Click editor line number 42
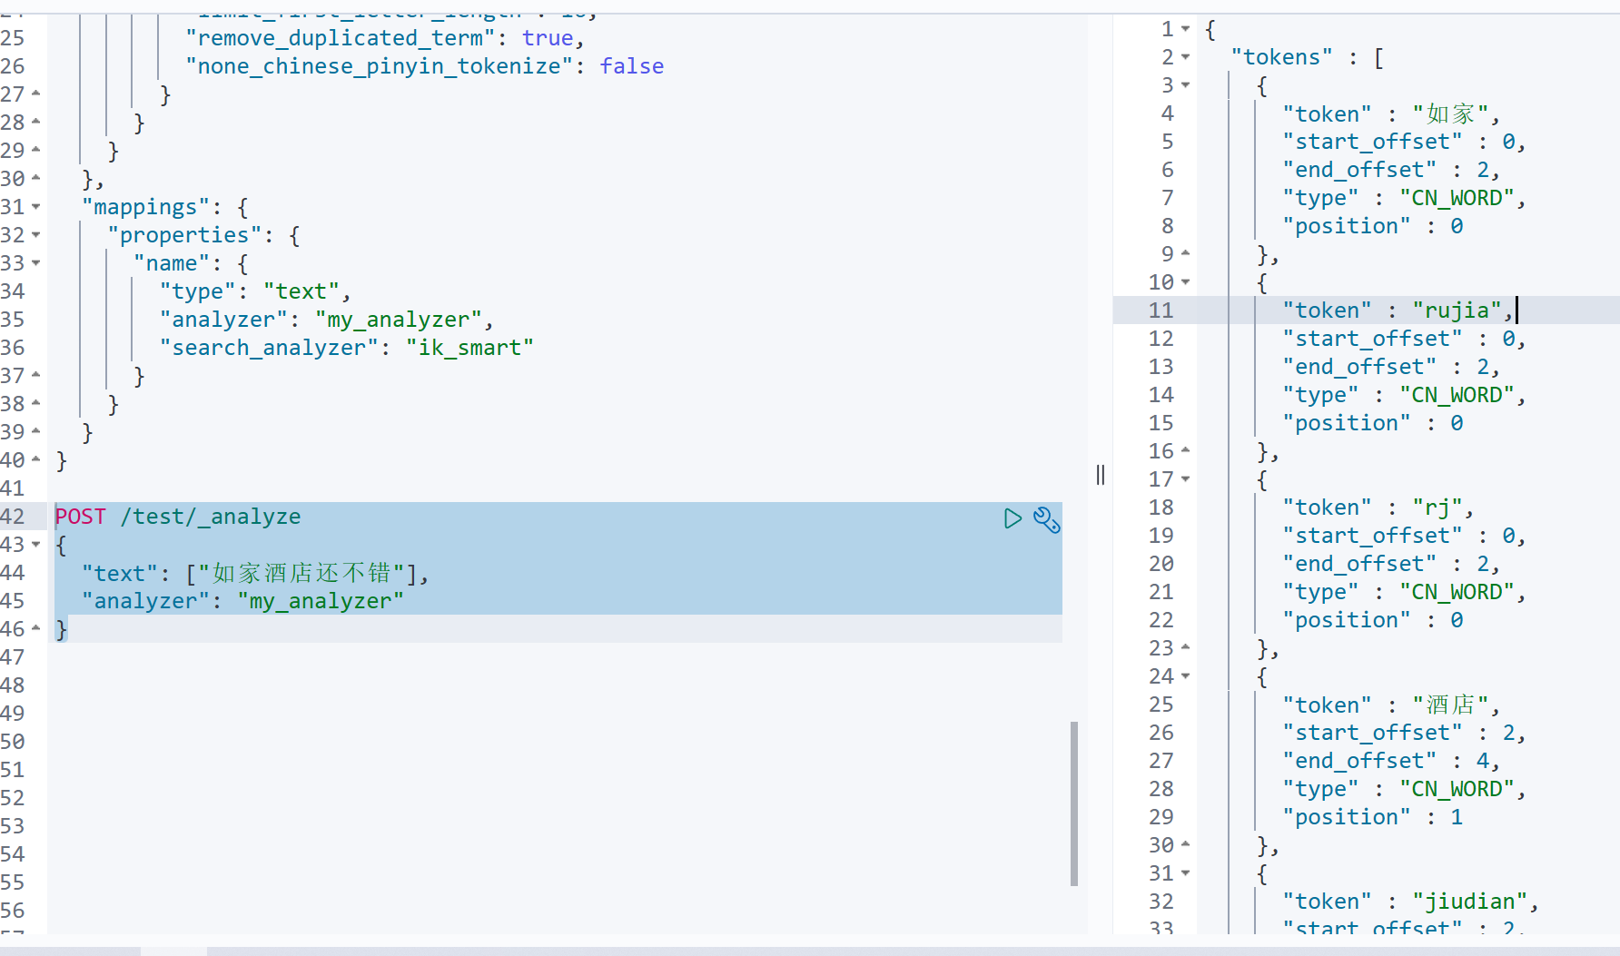 tap(13, 517)
